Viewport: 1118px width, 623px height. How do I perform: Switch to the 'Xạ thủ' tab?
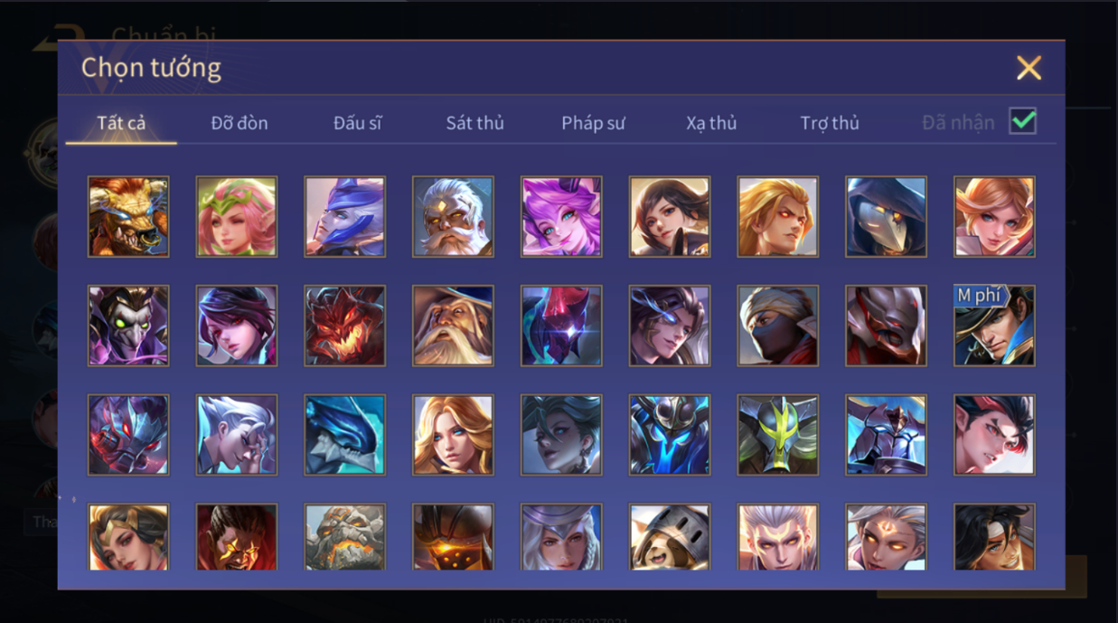[711, 123]
